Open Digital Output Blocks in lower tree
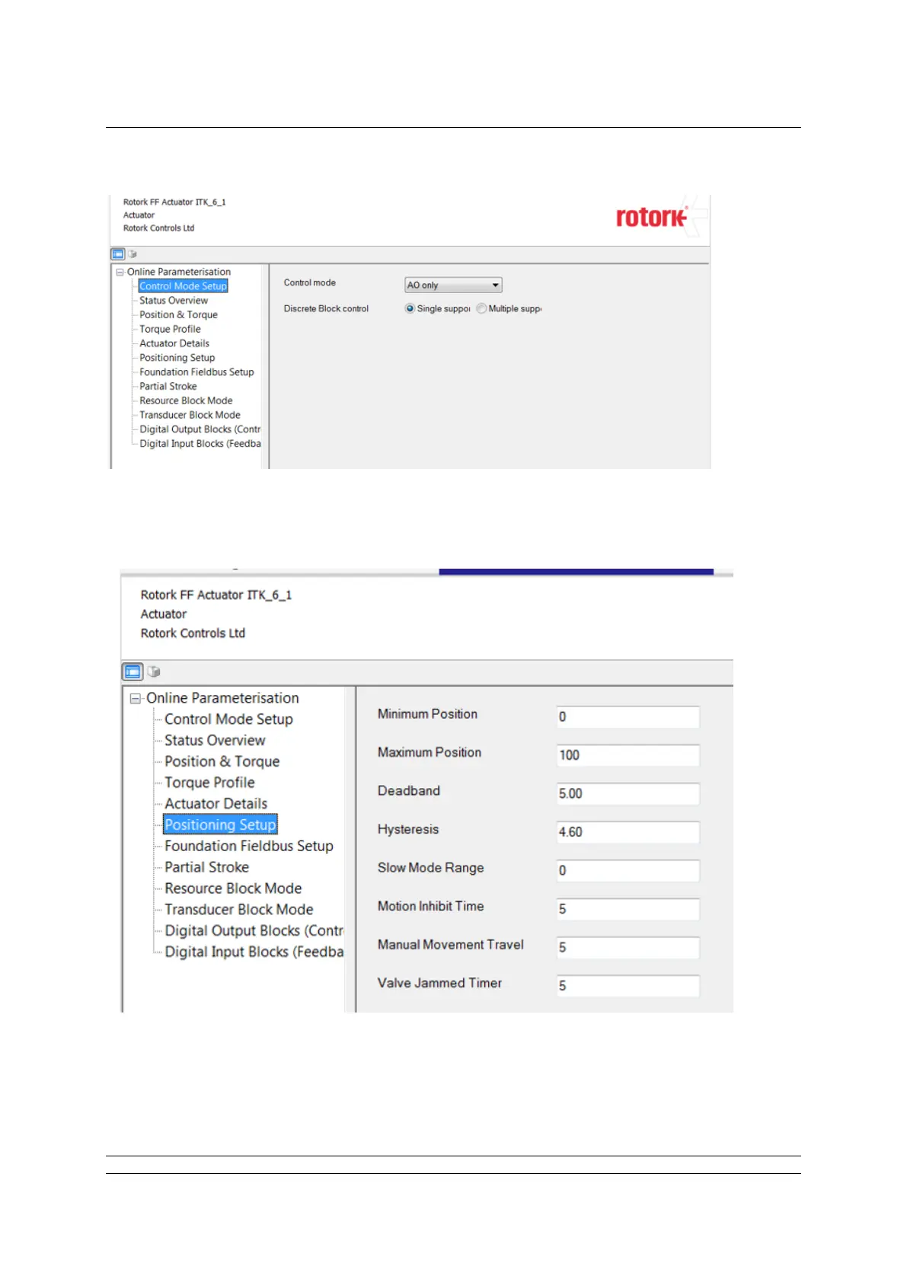 click(x=254, y=931)
